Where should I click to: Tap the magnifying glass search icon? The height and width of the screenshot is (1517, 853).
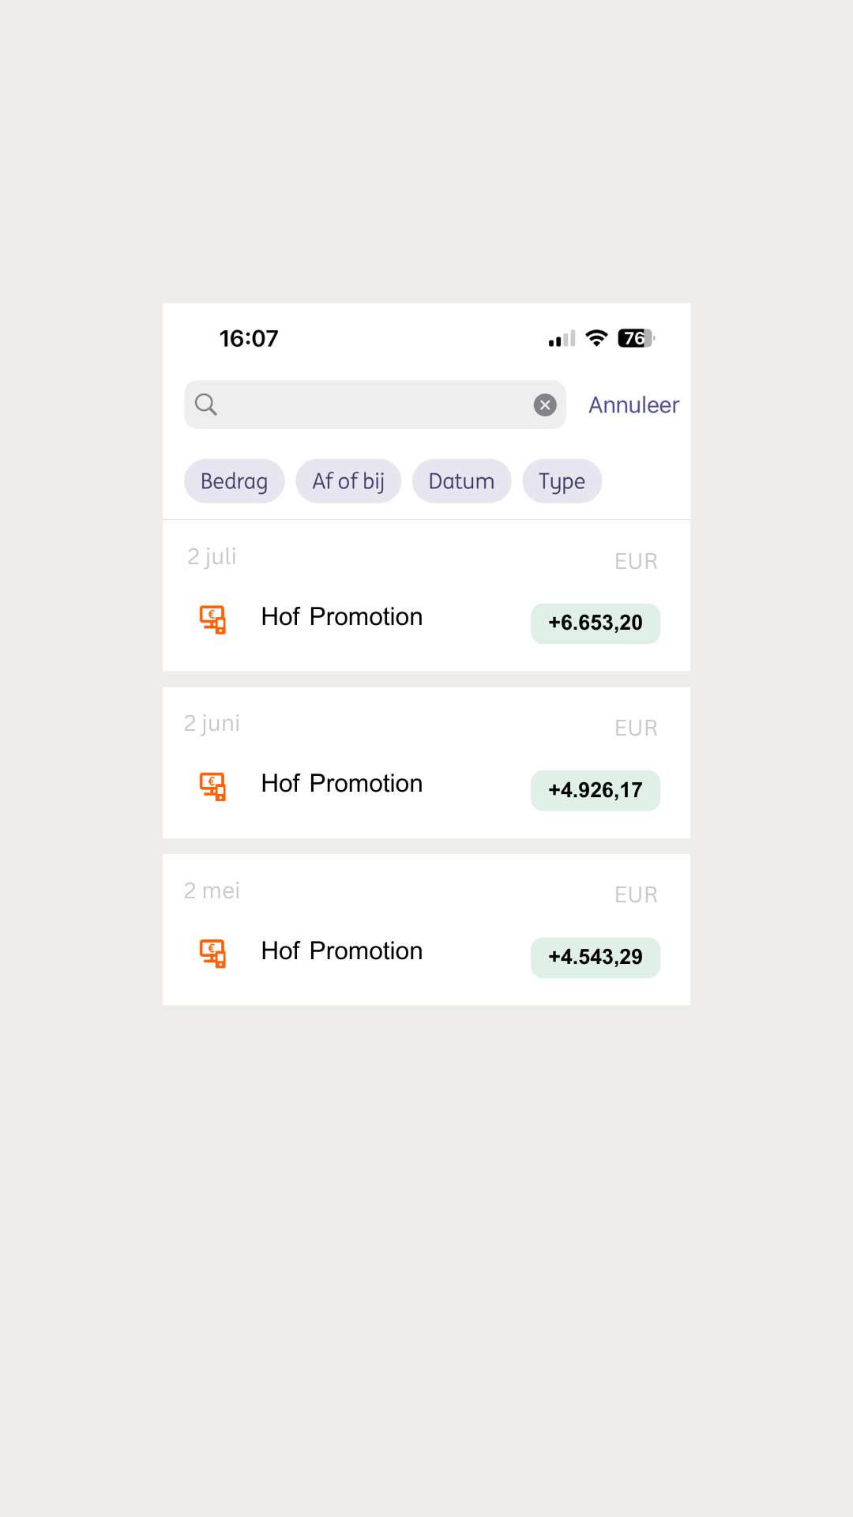pyautogui.click(x=206, y=405)
